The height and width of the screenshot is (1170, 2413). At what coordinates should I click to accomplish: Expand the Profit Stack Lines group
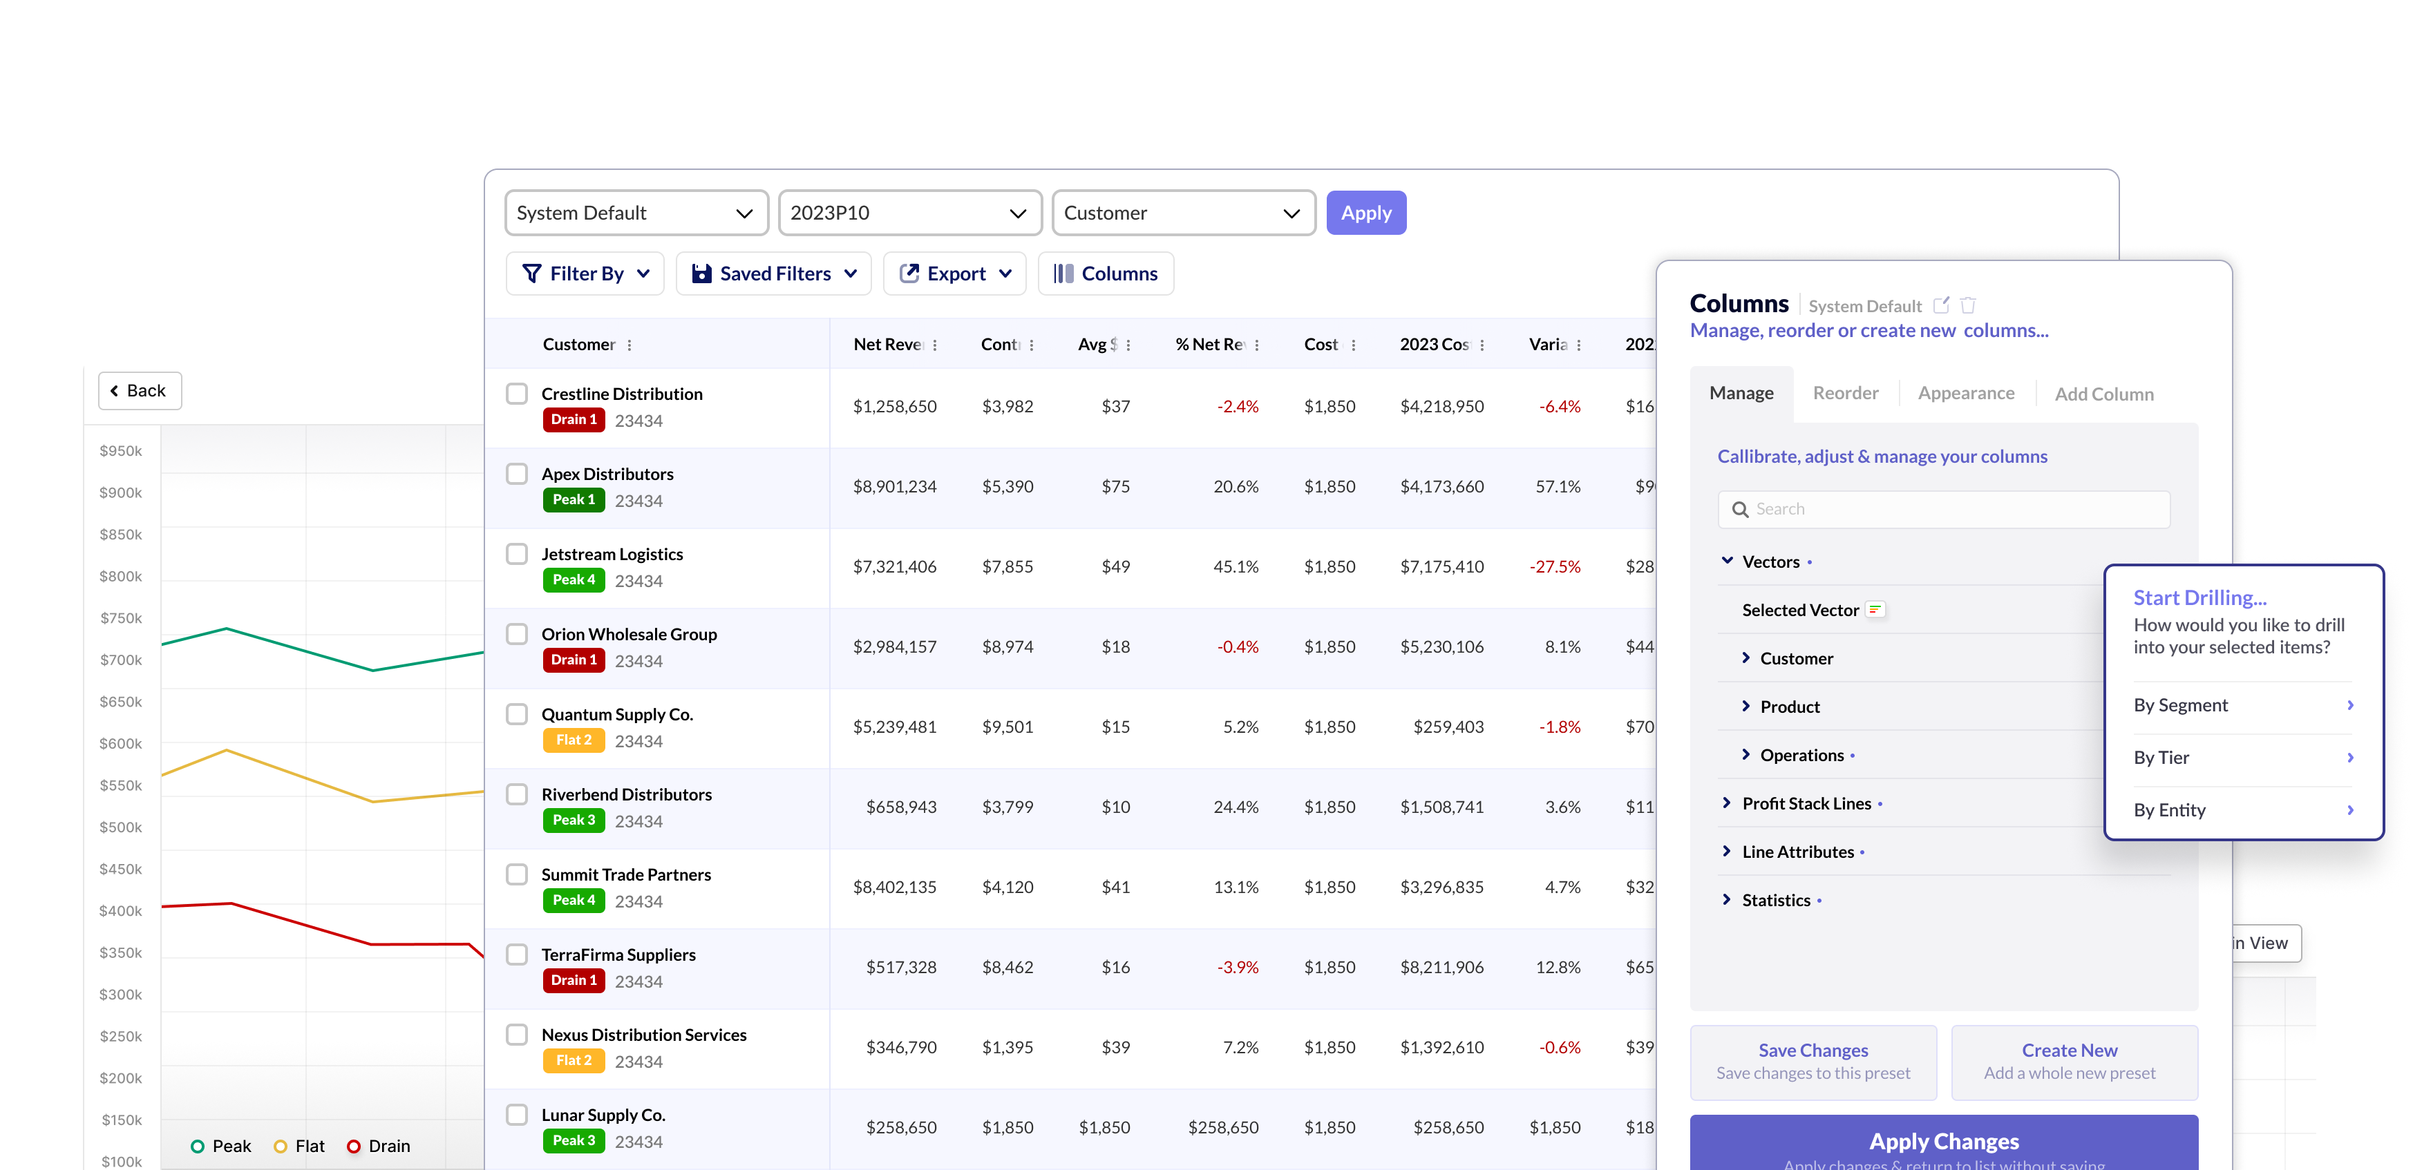(1728, 803)
